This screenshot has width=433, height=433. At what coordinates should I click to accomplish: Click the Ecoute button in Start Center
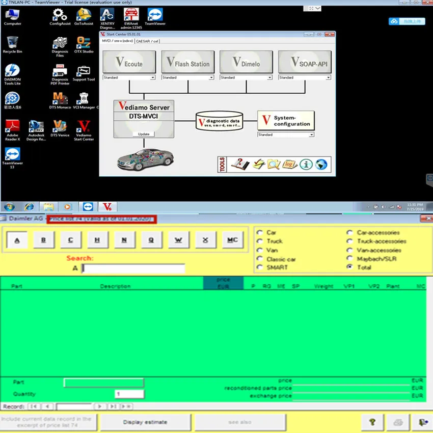click(x=129, y=62)
